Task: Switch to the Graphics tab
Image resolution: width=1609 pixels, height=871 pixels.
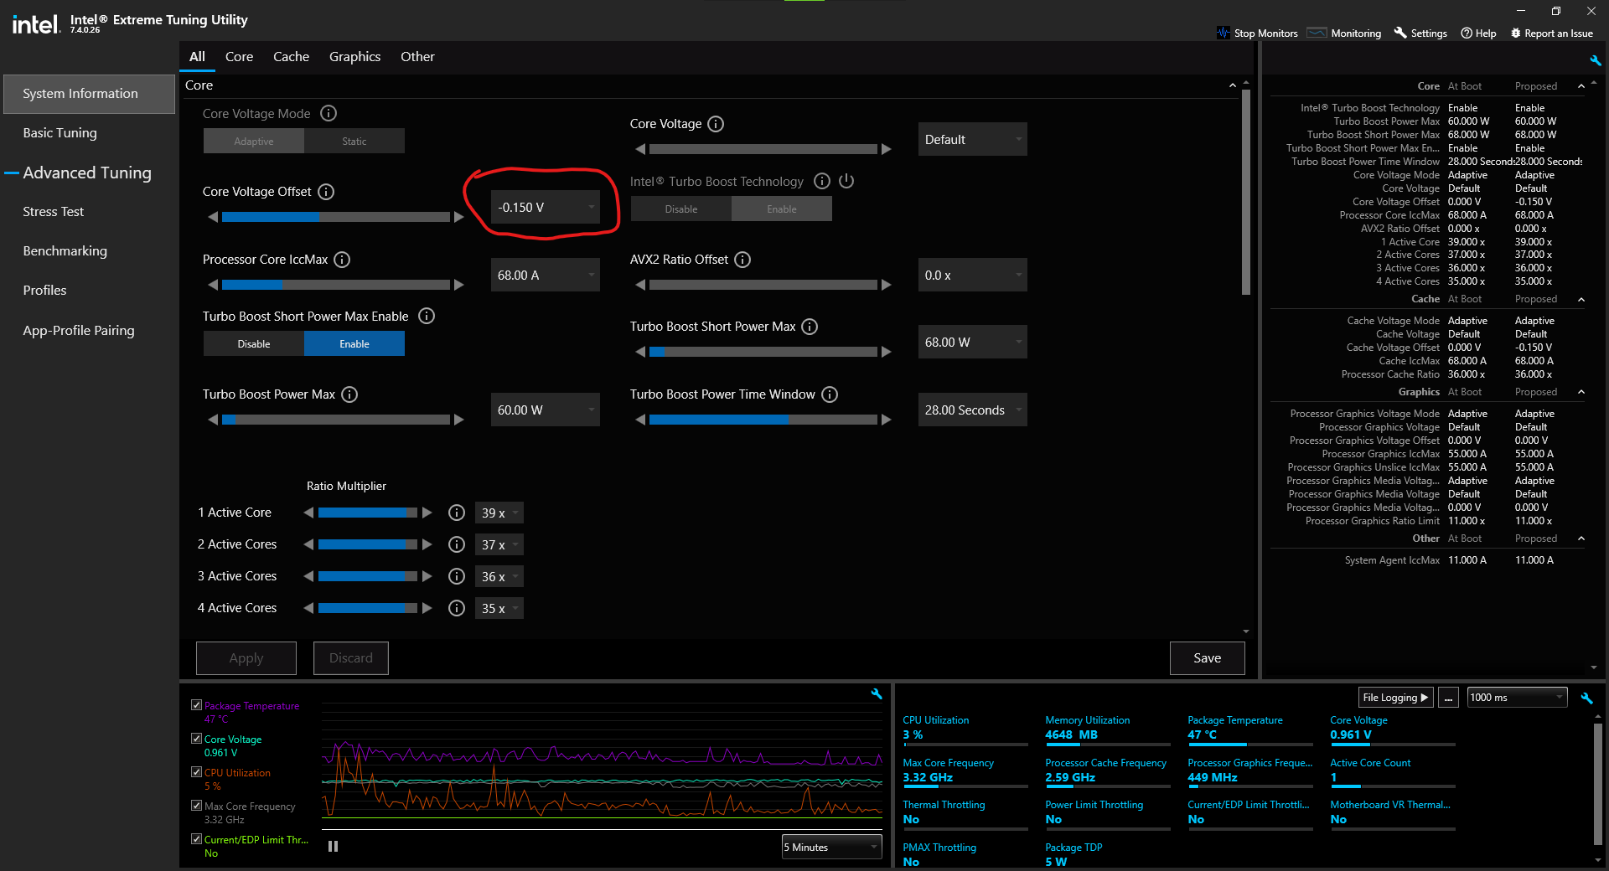Action: pos(354,56)
